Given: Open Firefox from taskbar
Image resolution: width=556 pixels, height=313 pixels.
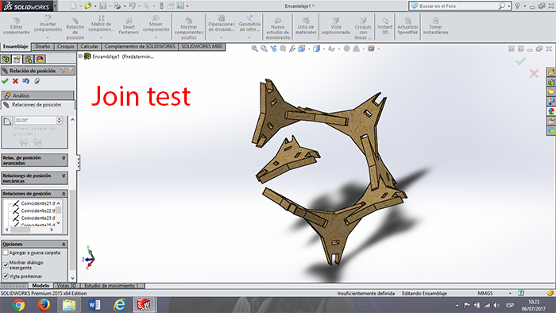Looking at the screenshot, I should (44, 304).
